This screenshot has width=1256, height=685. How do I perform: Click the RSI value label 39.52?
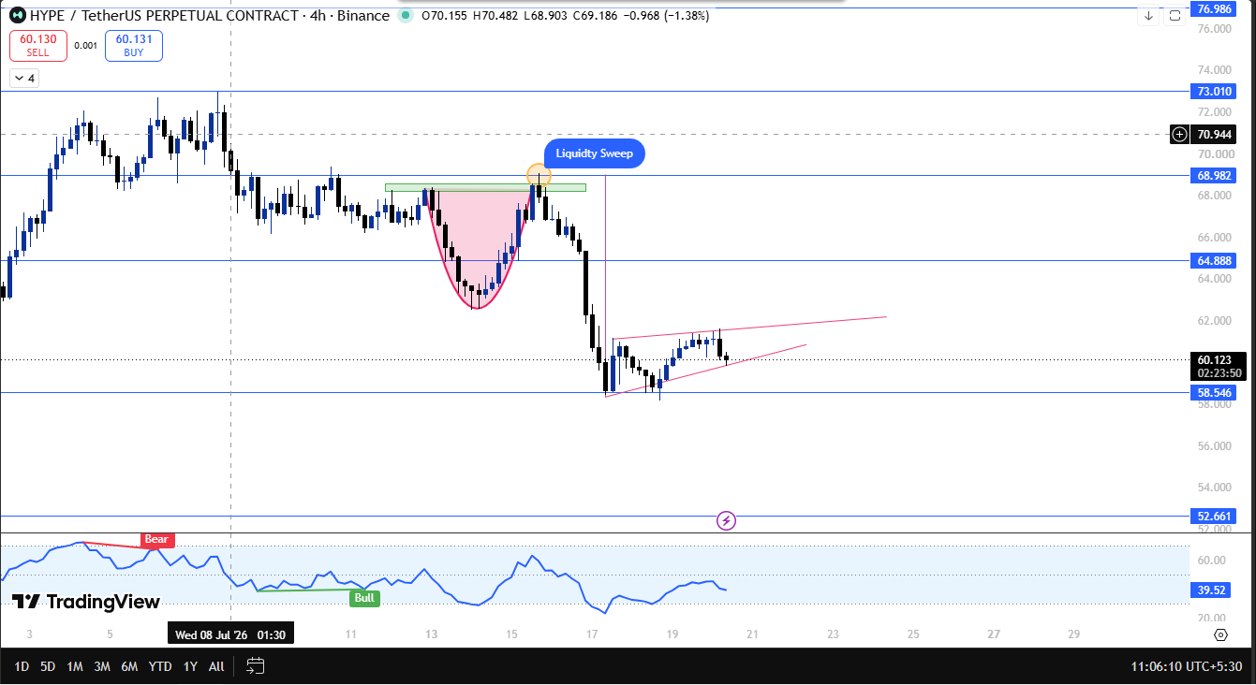[1212, 590]
